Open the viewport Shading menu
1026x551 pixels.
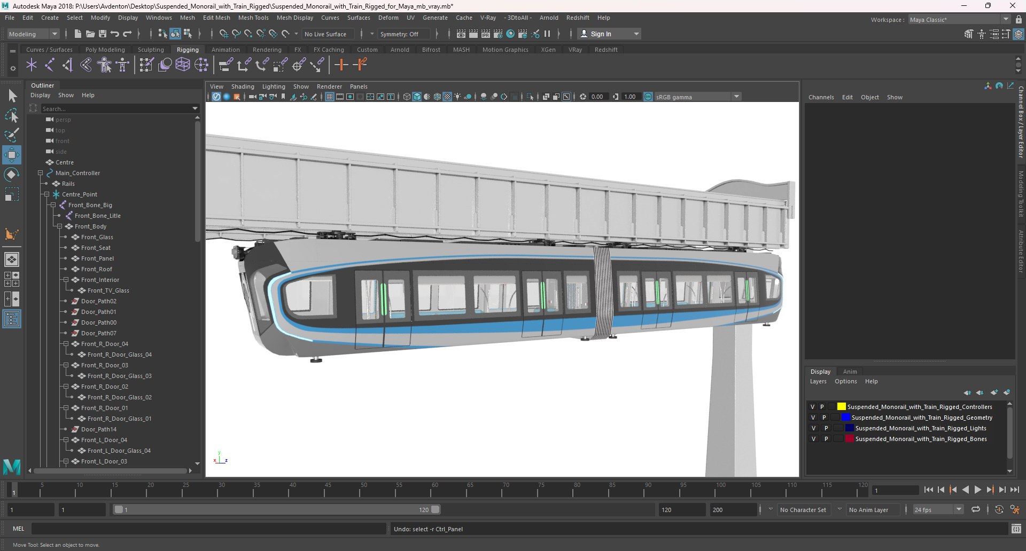click(x=243, y=86)
